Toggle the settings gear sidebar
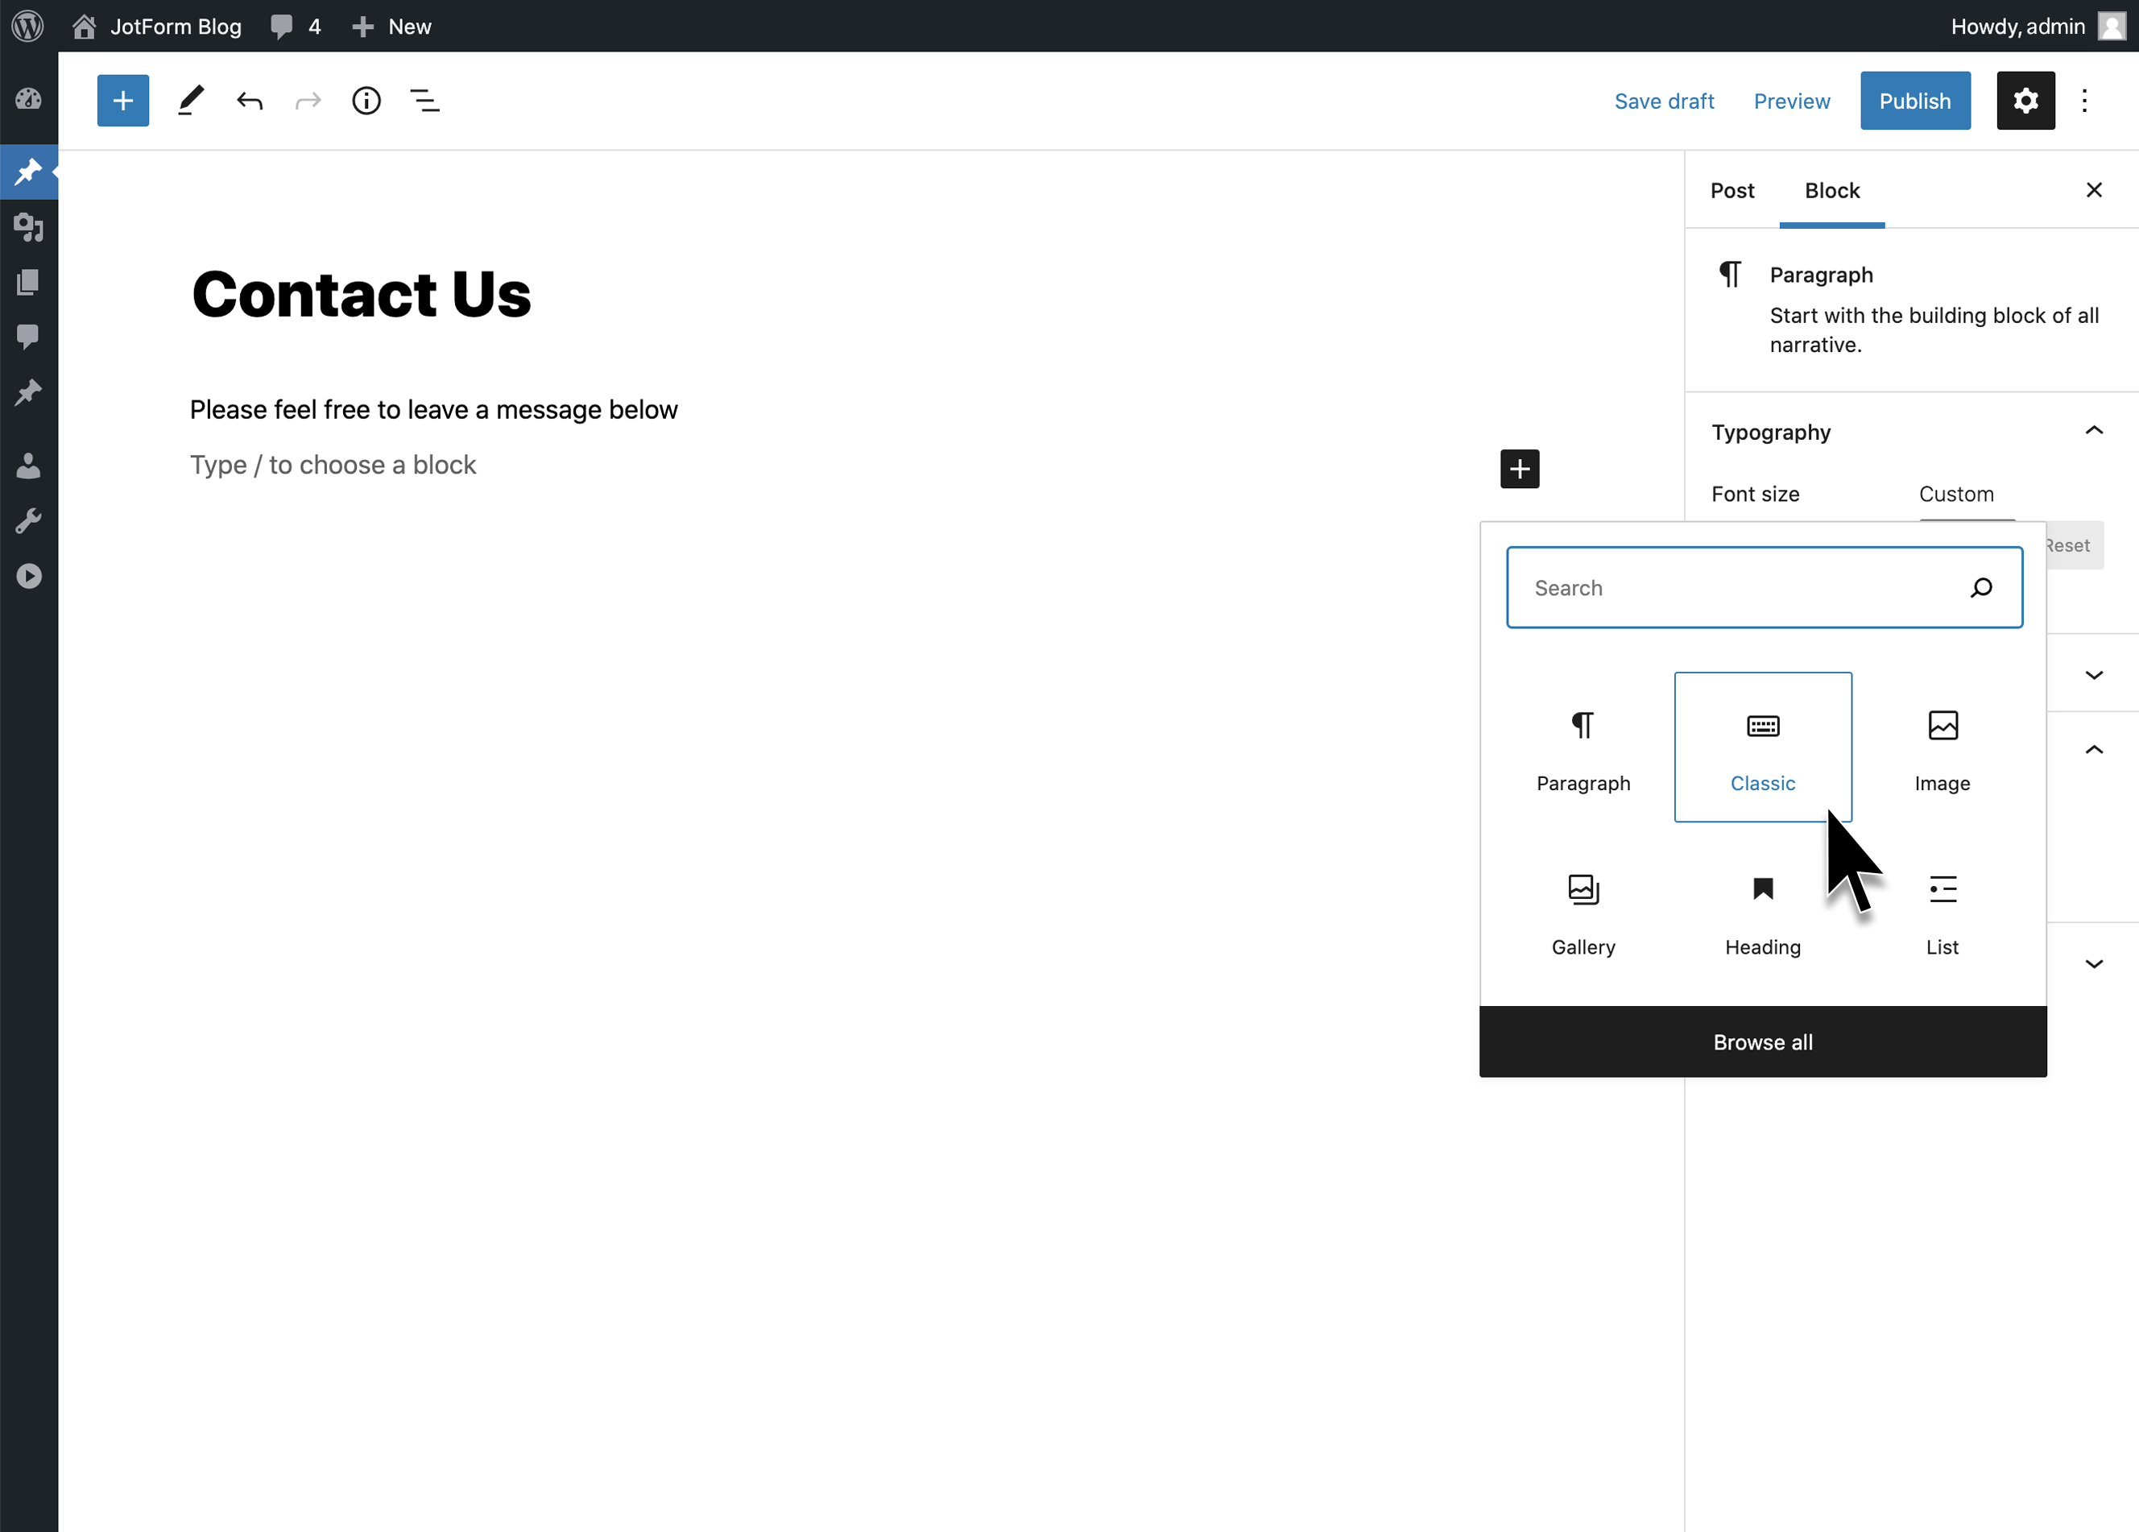This screenshot has width=2139, height=1532. [2025, 100]
